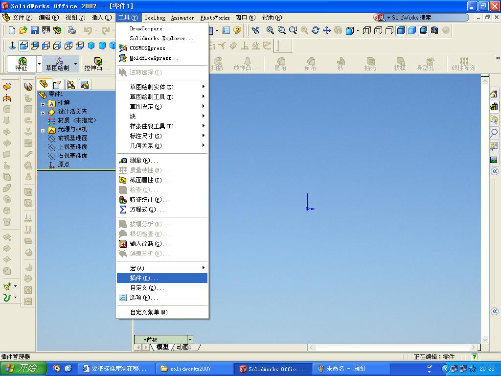Choose 插件(D)... menu entry
Screen dimensions: 501x376
162,278
